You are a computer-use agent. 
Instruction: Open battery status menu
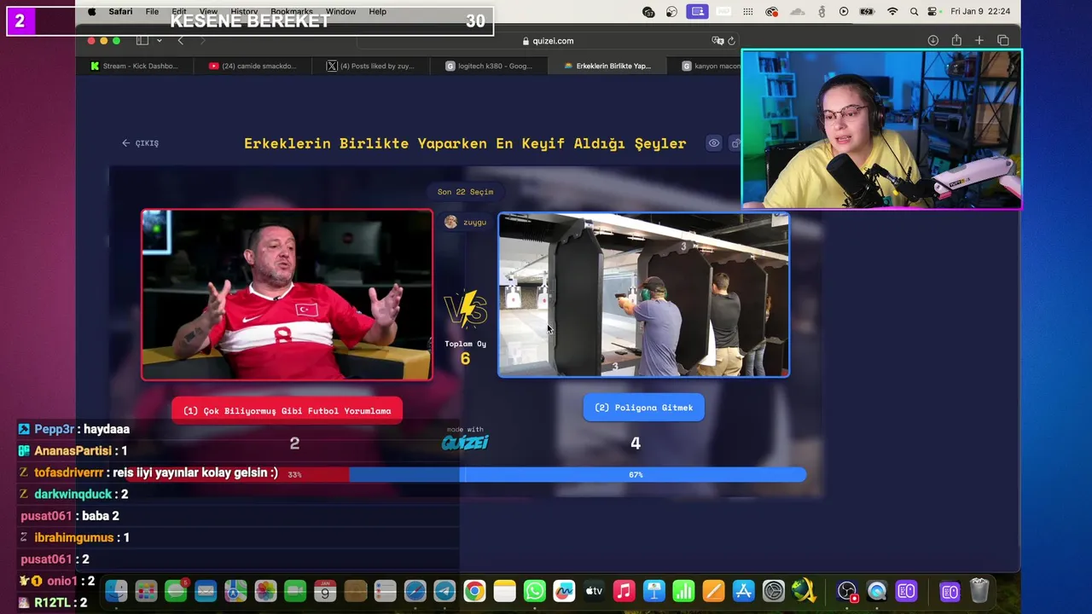(868, 12)
